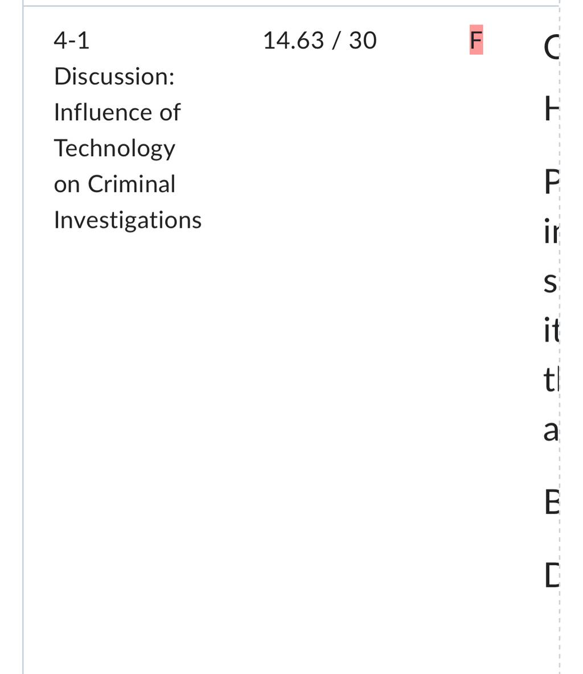
Task: Click the cut-off letter P in the comments column
Action: point(552,182)
